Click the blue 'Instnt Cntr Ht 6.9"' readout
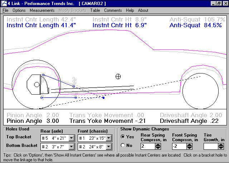Viewport: 229px width, 172px height. [x=120, y=25]
